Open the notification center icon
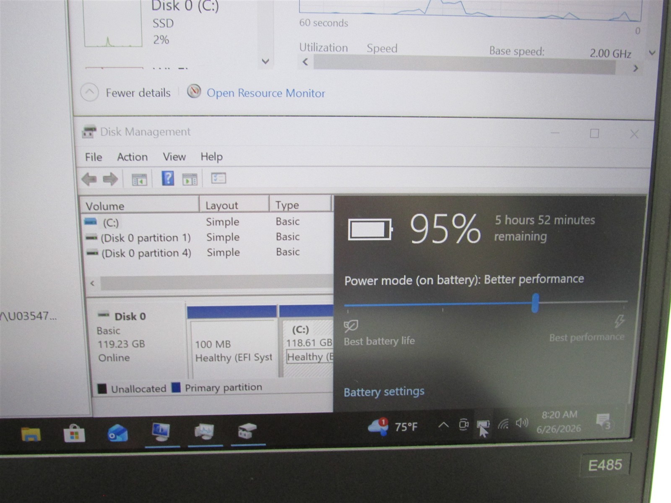The height and width of the screenshot is (503, 671). pos(604,421)
